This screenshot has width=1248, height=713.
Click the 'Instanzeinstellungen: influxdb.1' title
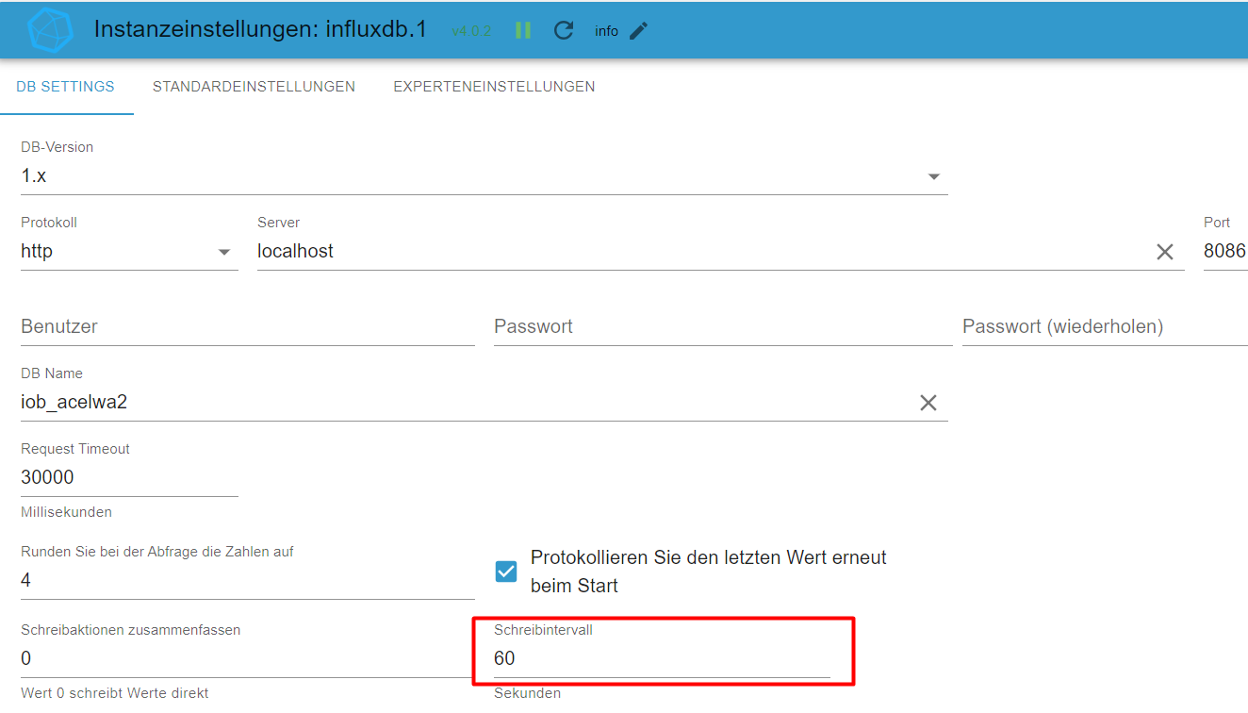(x=260, y=29)
